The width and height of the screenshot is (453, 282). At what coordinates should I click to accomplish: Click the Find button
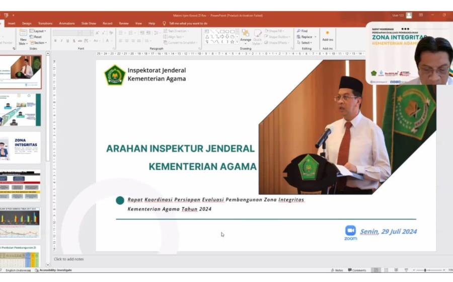tap(302, 31)
